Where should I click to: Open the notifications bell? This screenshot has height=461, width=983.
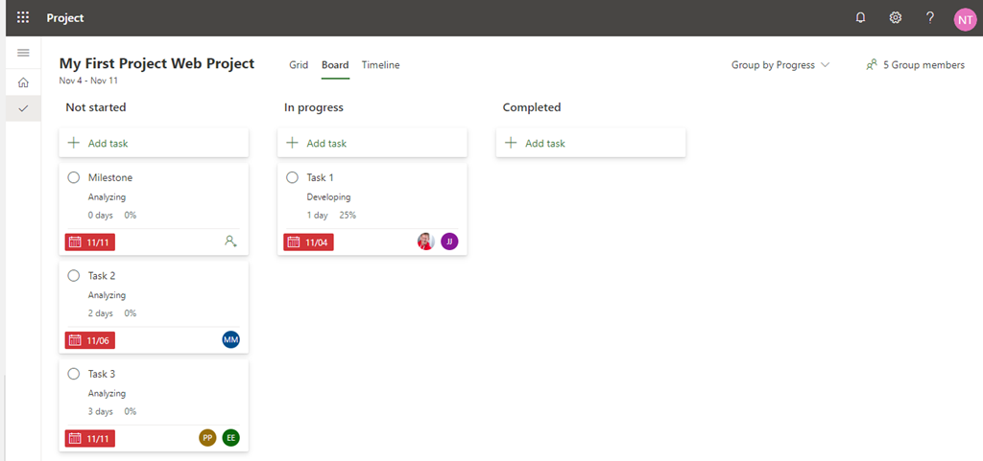point(861,17)
